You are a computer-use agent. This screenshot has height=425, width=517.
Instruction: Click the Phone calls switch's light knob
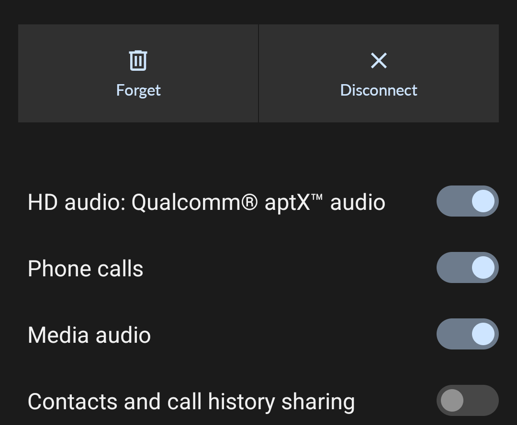[483, 267]
